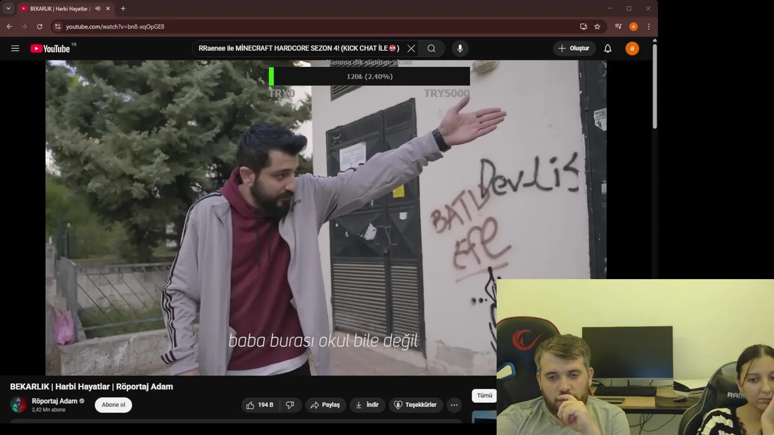Screen dimensions: 774x435
Task: View site information icon in address bar
Action: [57, 27]
